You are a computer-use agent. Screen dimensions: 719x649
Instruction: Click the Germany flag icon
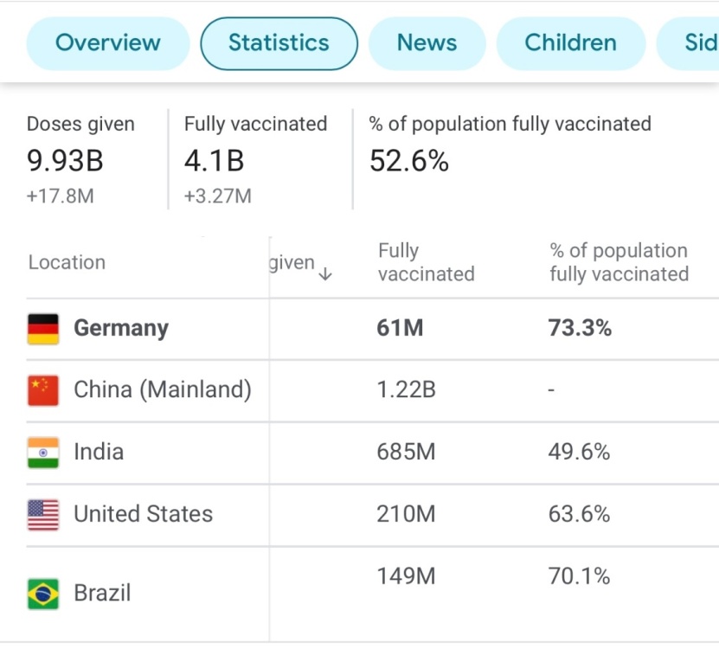coord(43,329)
